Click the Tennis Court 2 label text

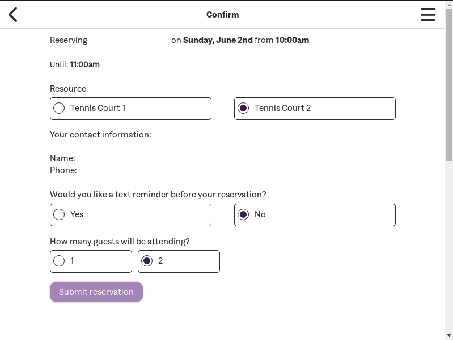coord(282,108)
